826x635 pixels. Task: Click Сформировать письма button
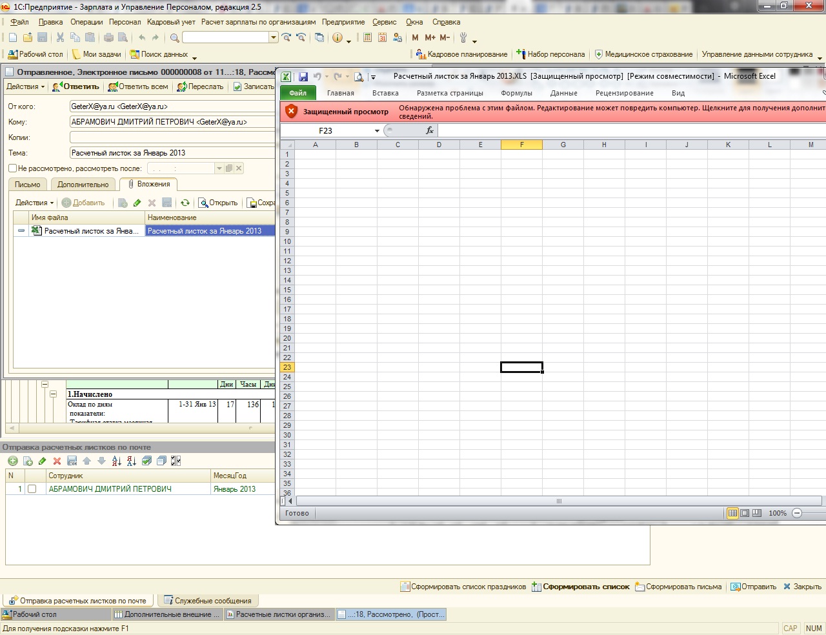click(x=679, y=587)
